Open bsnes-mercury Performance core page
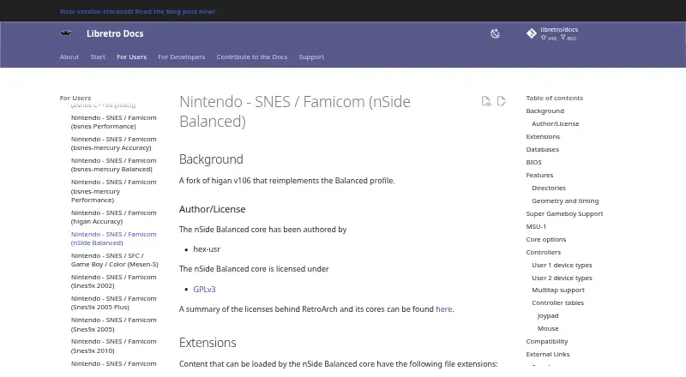 [x=114, y=191]
